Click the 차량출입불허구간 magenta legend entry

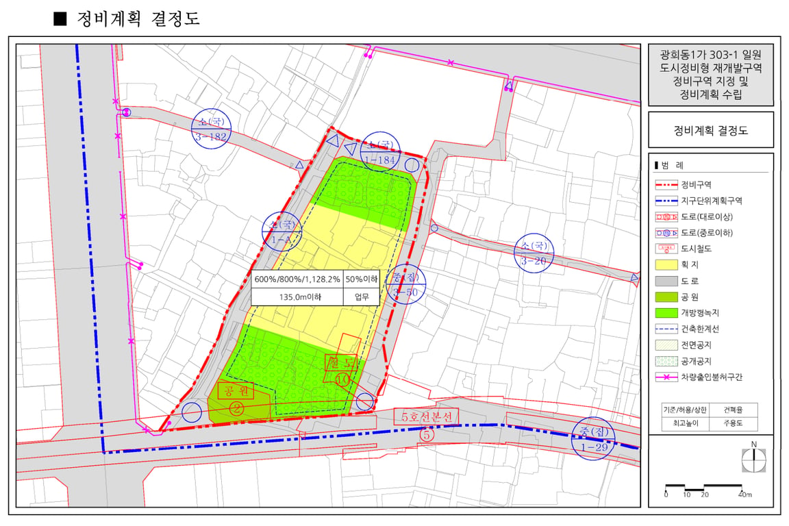pos(699,377)
